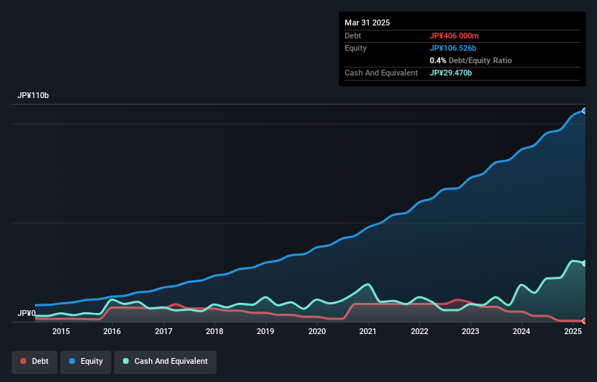The width and height of the screenshot is (597, 382).
Task: Click the JP¥110b y-axis label
Action: (x=33, y=95)
